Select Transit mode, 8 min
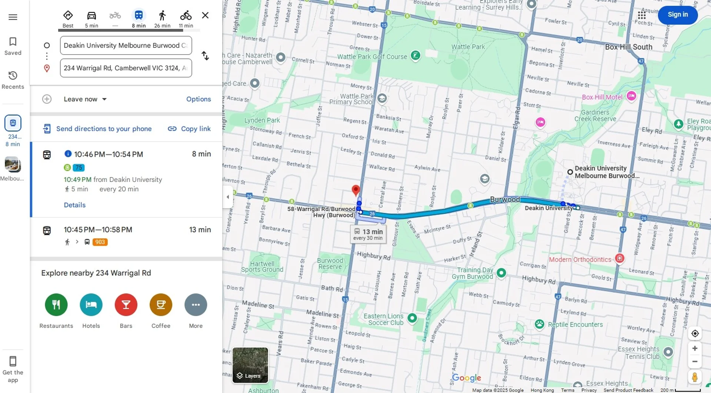This screenshot has width=711, height=393. [138, 19]
